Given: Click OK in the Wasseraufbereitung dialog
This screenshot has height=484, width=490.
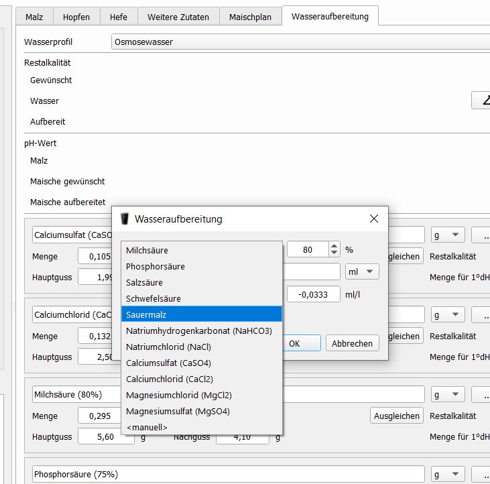Looking at the screenshot, I should click(x=294, y=343).
